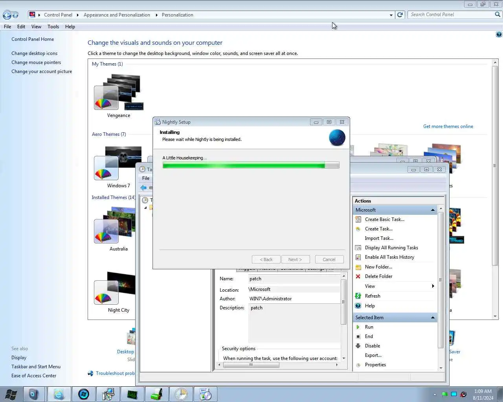Show hidden tray icons arrow

(x=435, y=395)
